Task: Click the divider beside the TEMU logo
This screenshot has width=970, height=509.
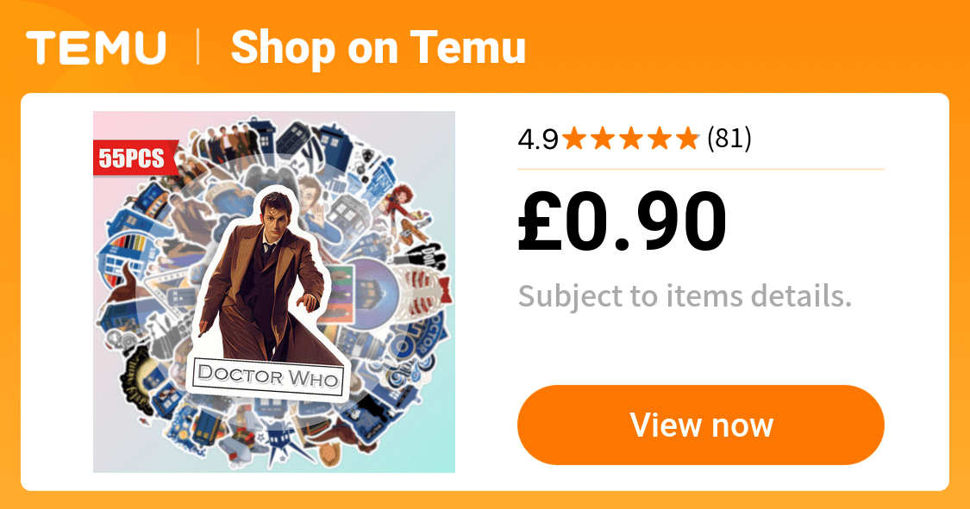Action: (198, 47)
